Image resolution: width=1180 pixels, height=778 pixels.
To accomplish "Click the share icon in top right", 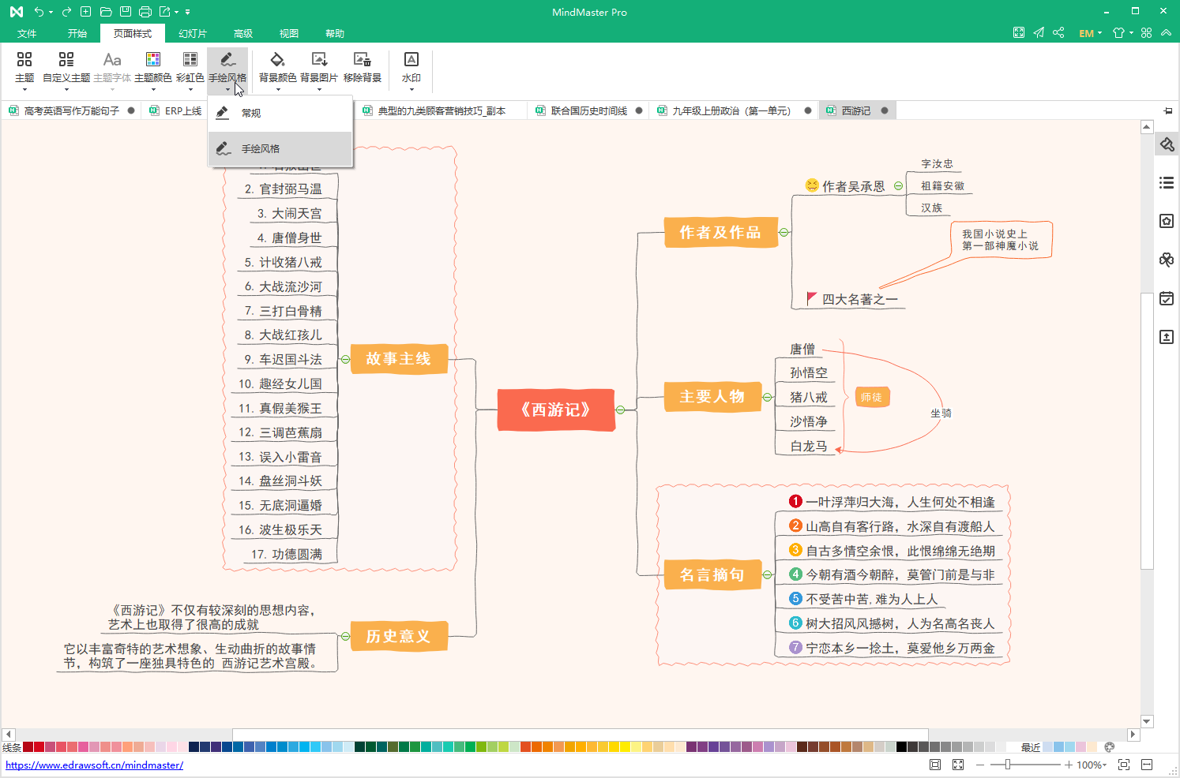I will click(1058, 32).
